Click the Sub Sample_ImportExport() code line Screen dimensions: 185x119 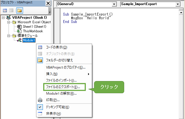click(x=88, y=14)
